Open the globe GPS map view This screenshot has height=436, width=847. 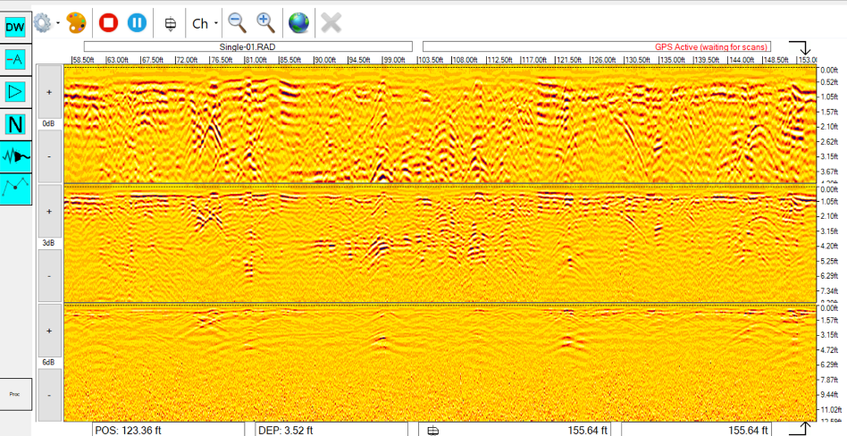point(299,21)
